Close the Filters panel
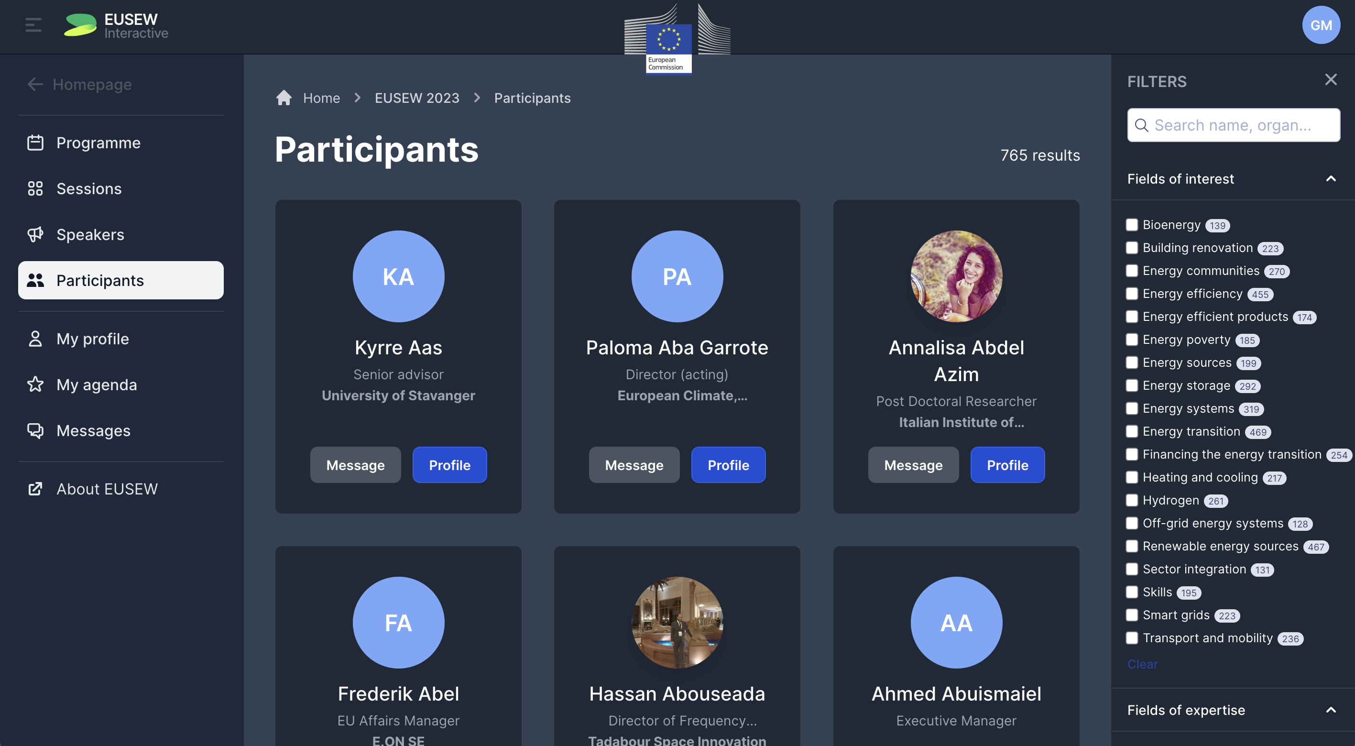This screenshot has height=746, width=1355. [1330, 80]
